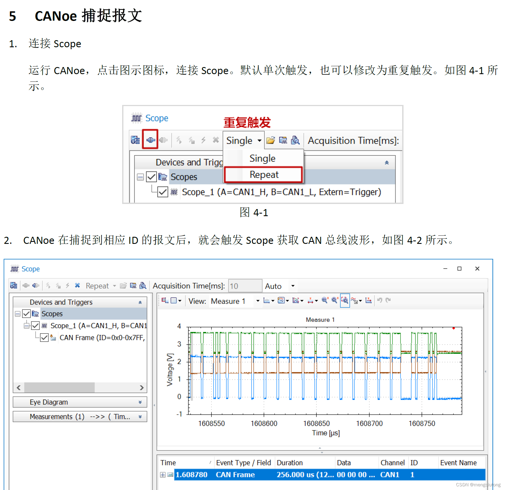Click the red trigger marker on the graph

[454, 328]
